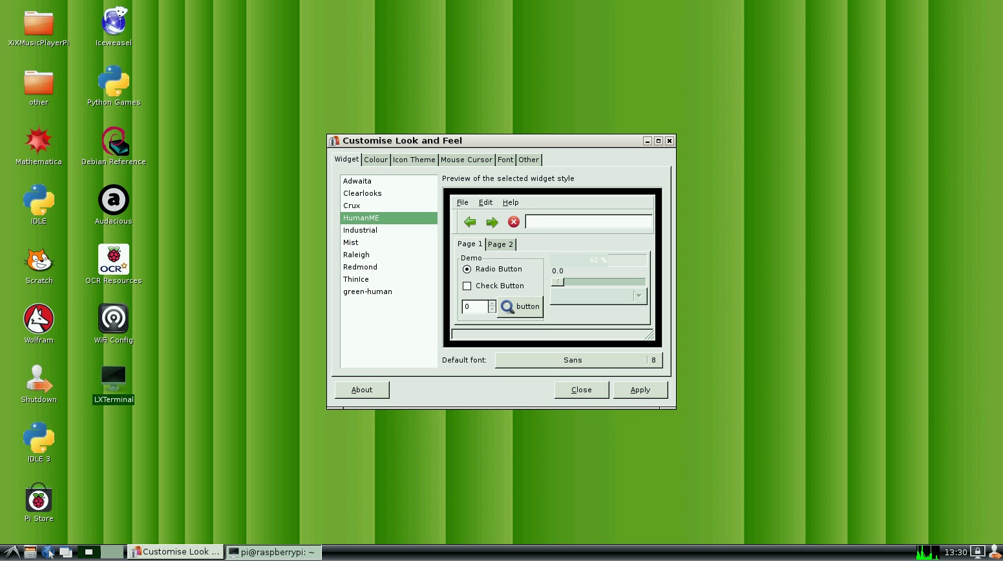
Task: Click the green back arrow in the preview
Action: [x=470, y=222]
